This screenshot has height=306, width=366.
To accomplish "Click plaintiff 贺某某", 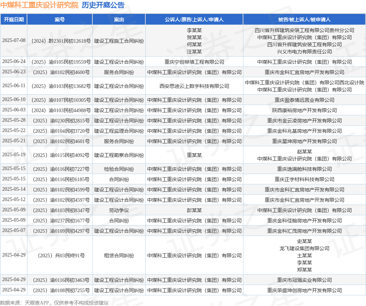I will tap(194, 37).
